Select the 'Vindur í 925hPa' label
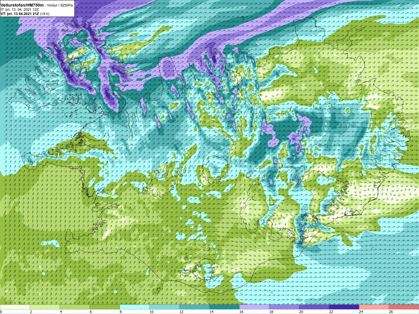This screenshot has height=314, width=419. 60,6
